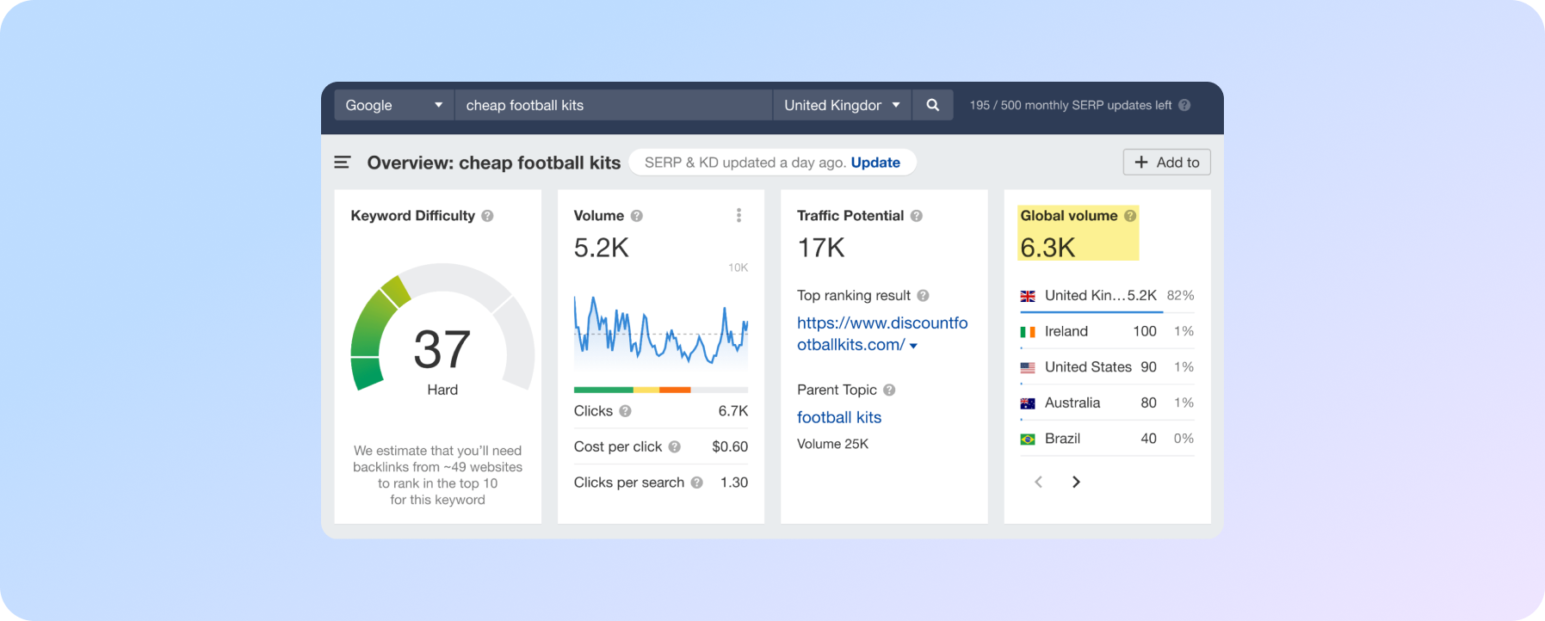Open the hamburger menu beside Overview

click(342, 163)
